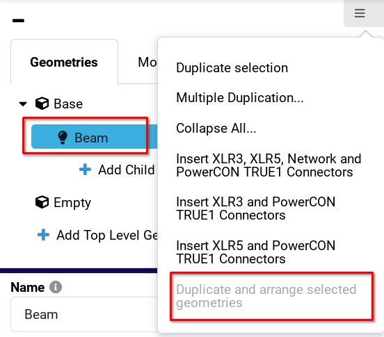Open the hamburger menu icon

(x=360, y=13)
